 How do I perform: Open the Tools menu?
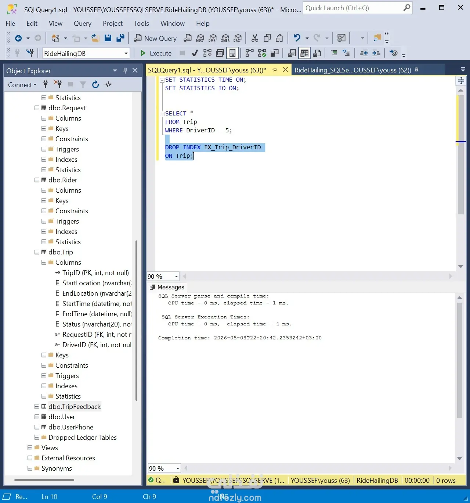coord(141,24)
